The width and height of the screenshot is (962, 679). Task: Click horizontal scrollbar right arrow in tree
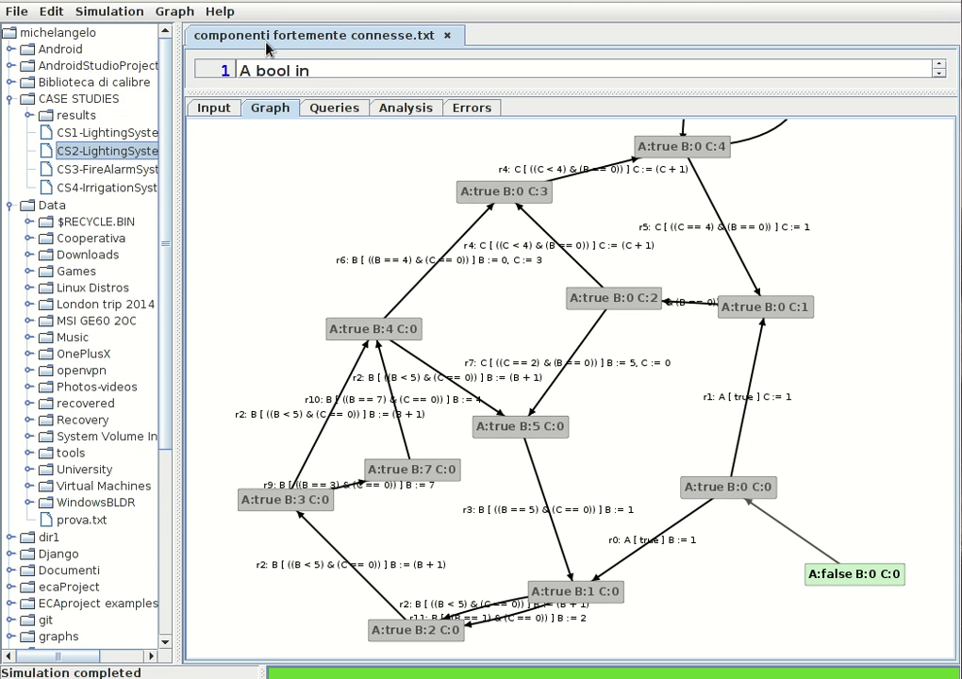coord(152,655)
